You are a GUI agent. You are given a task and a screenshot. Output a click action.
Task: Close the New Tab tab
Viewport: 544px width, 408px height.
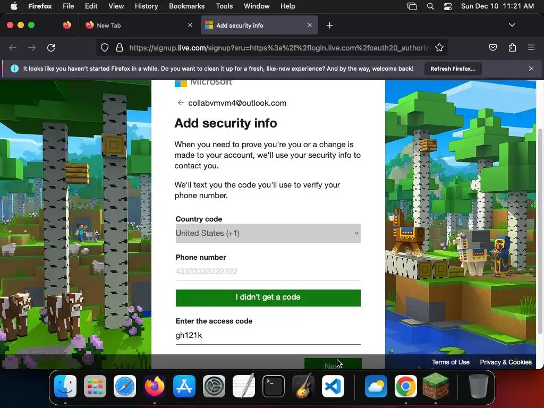pyautogui.click(x=190, y=25)
